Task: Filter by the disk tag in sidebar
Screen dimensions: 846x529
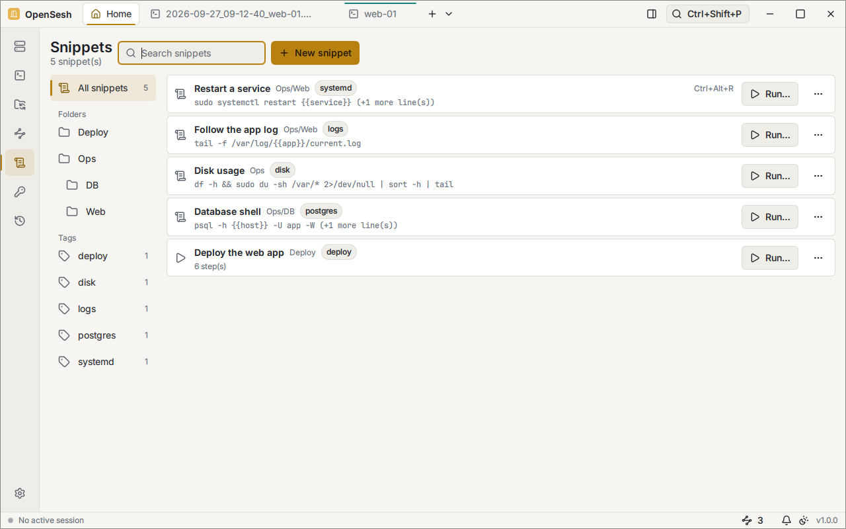Action: (x=103, y=282)
